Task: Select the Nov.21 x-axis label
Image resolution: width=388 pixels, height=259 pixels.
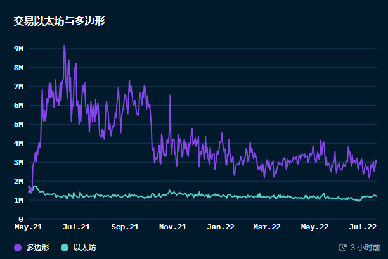Action: (172, 226)
